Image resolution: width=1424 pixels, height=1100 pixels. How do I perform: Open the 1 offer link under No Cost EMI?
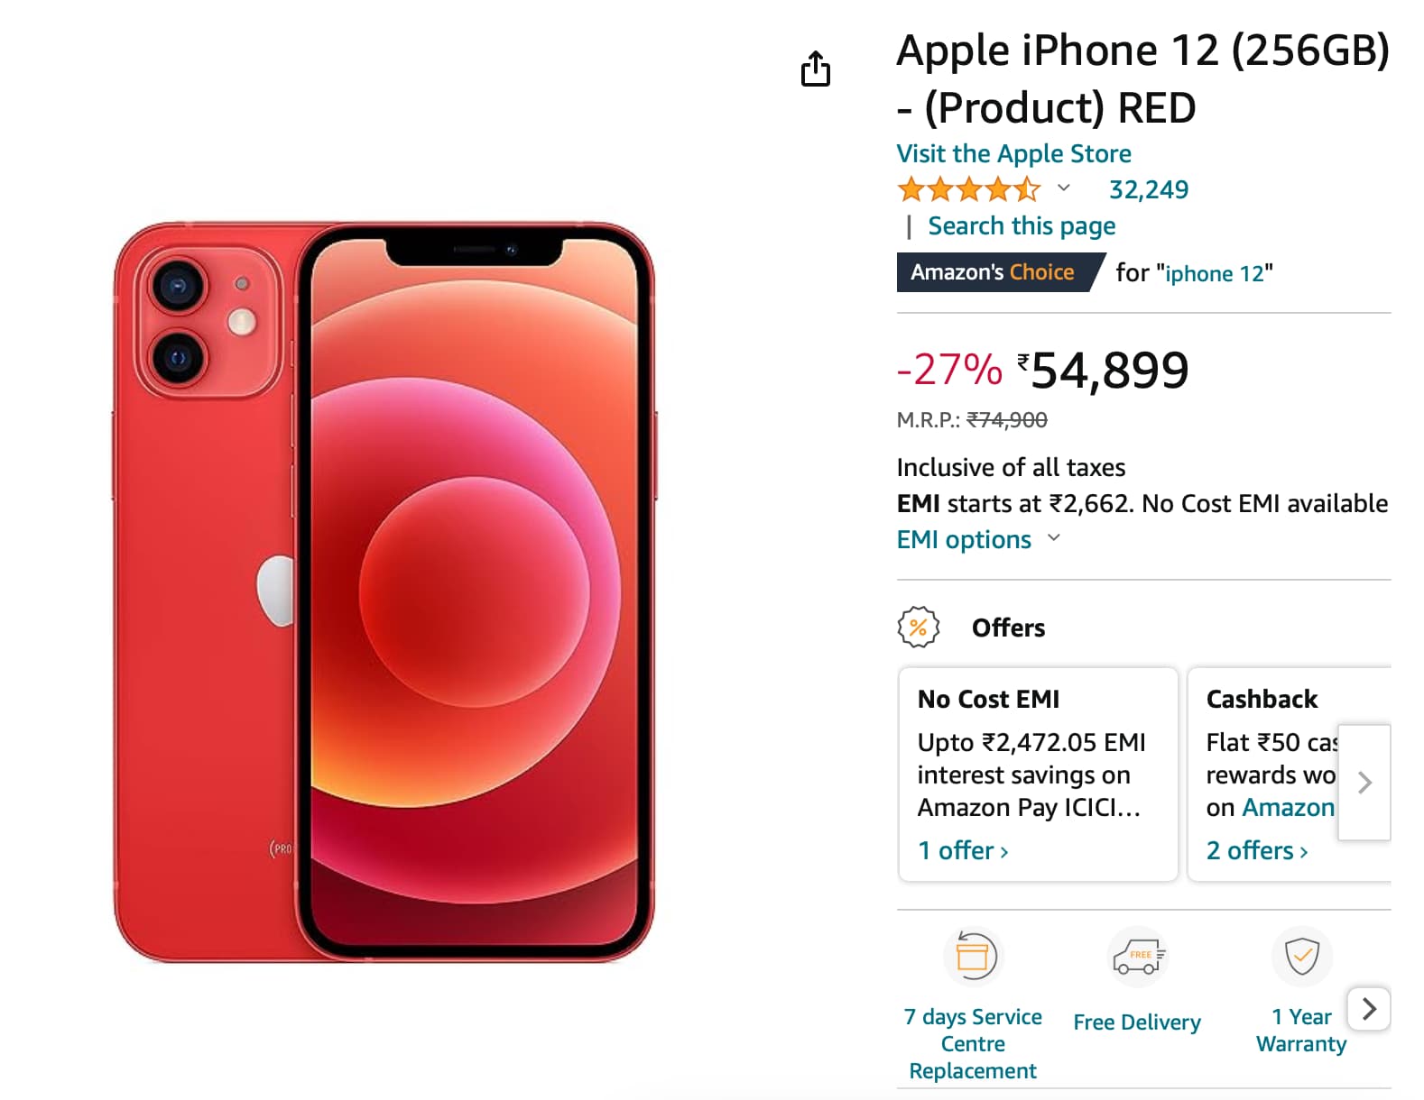tap(963, 850)
